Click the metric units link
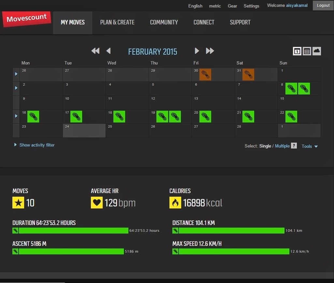Image resolution: width=334 pixels, height=283 pixels. coord(215,6)
